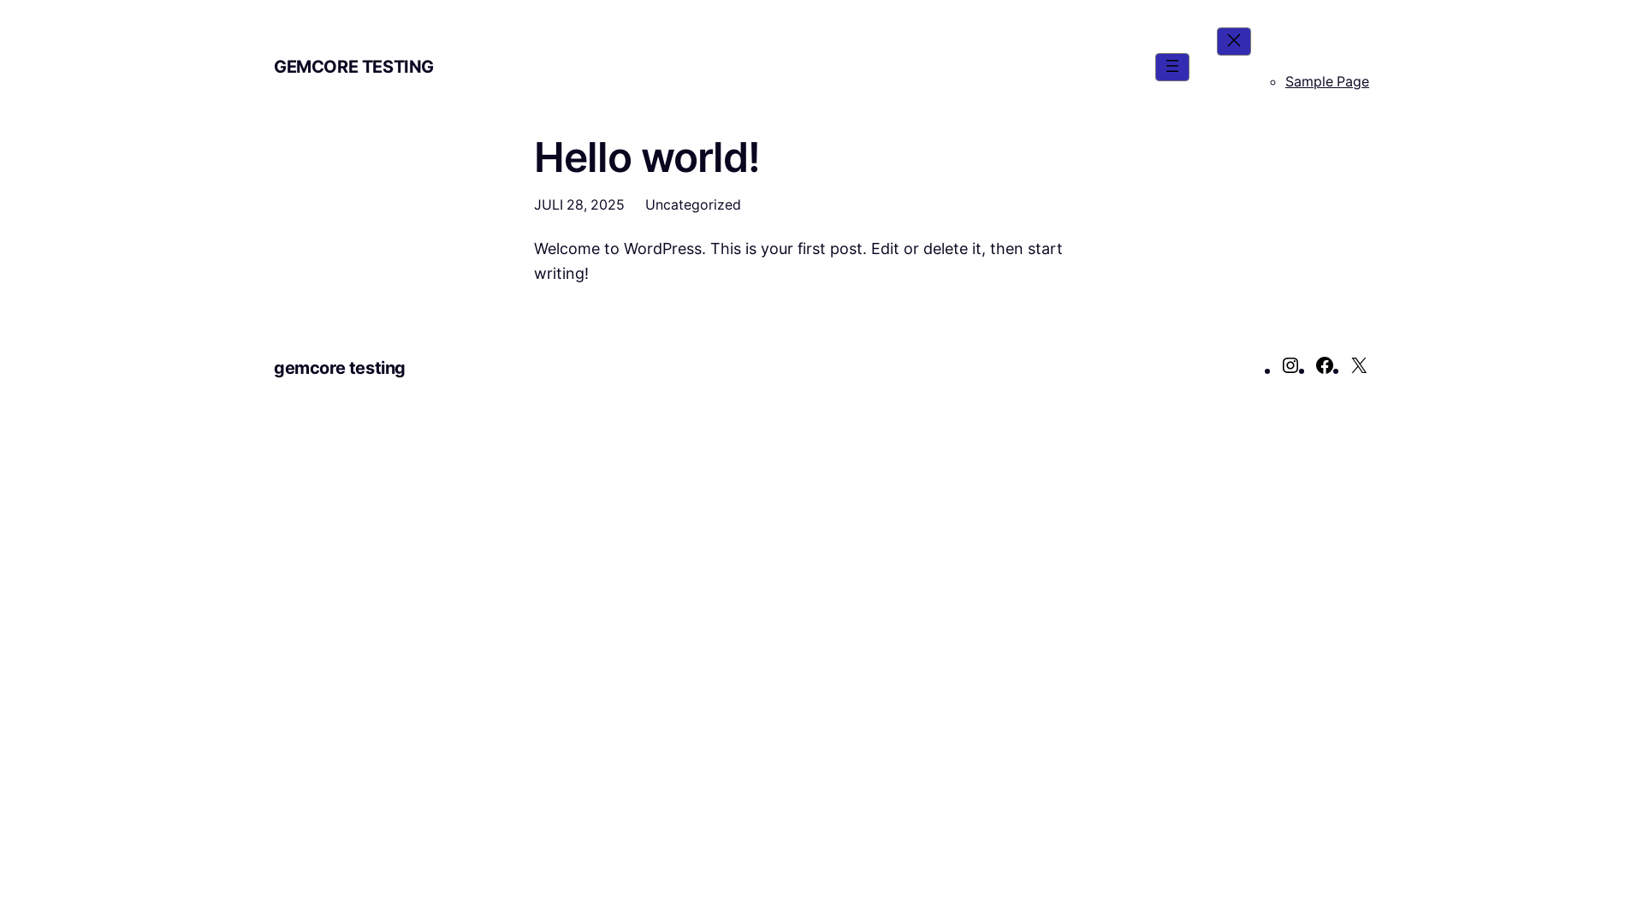Screen dimensions: 1643x924
Task: Open the Uncategorized category link
Action: coord(692,204)
